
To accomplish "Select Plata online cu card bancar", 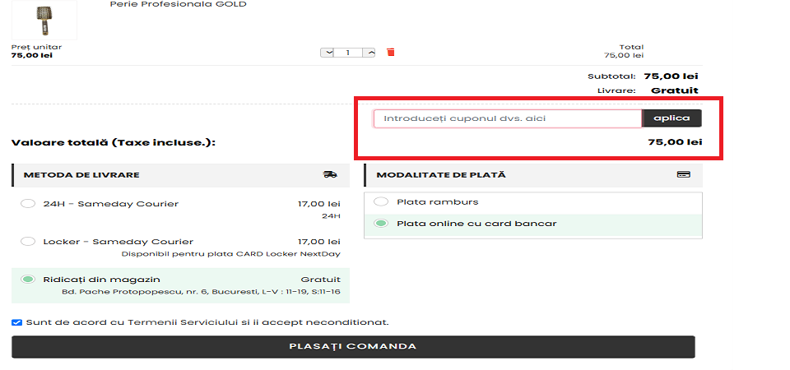I will 380,224.
